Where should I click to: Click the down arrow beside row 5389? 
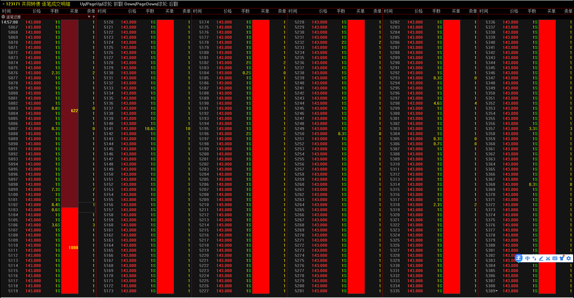[496, 291]
